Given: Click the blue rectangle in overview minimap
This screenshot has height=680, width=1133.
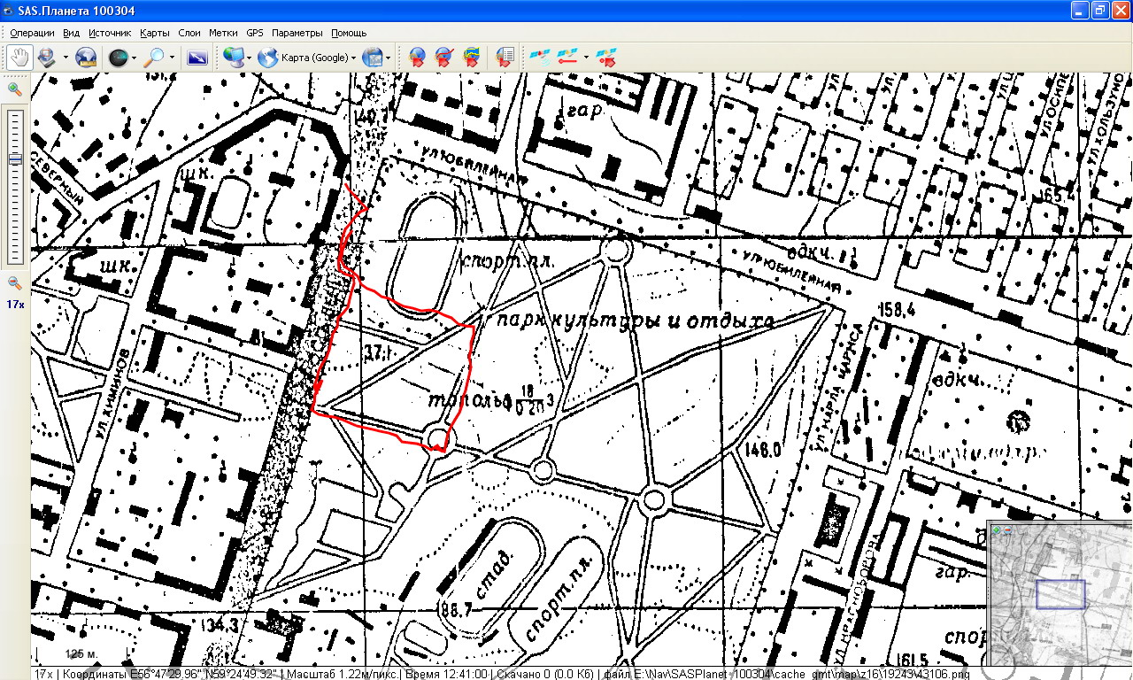Looking at the screenshot, I should tap(1060, 594).
